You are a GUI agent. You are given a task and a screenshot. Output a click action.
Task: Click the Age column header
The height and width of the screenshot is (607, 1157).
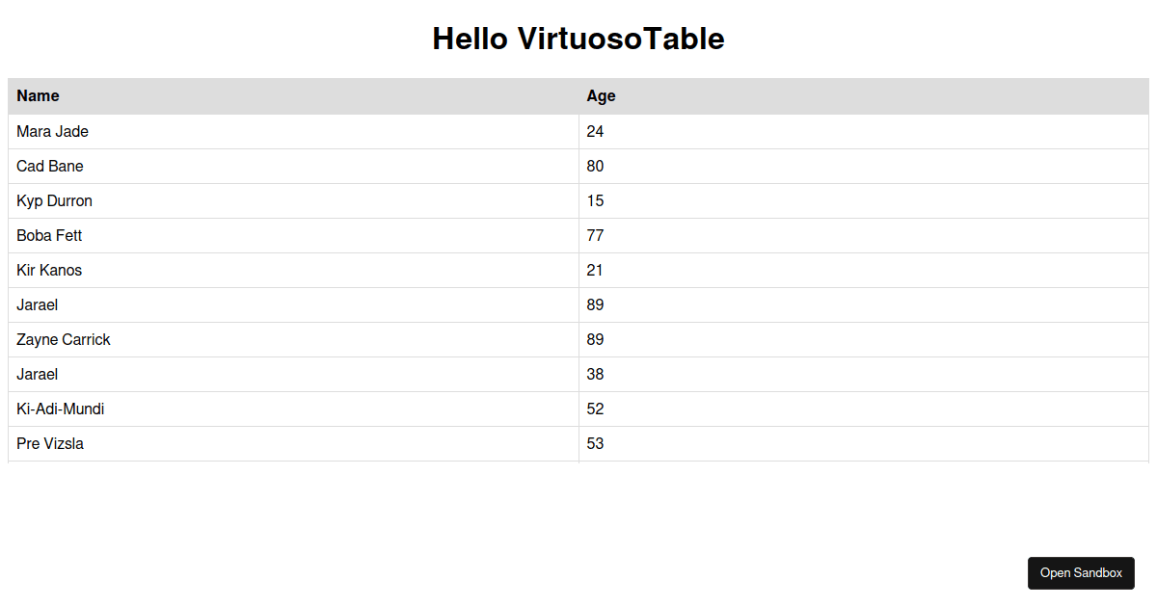click(600, 95)
